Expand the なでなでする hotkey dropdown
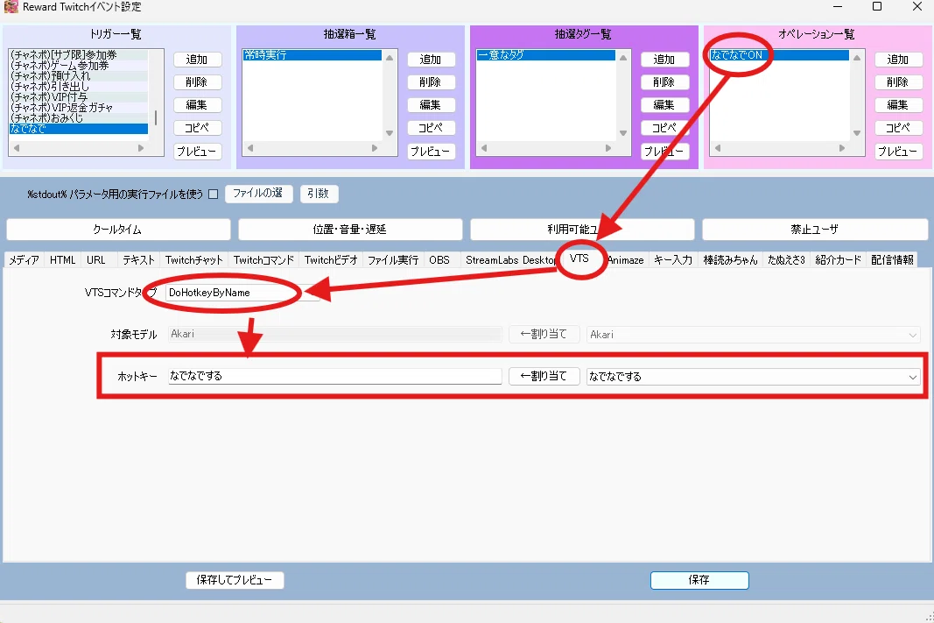934x623 pixels. coord(753,377)
